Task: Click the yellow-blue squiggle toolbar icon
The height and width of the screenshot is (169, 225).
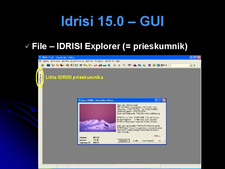Action: [x=53, y=65]
